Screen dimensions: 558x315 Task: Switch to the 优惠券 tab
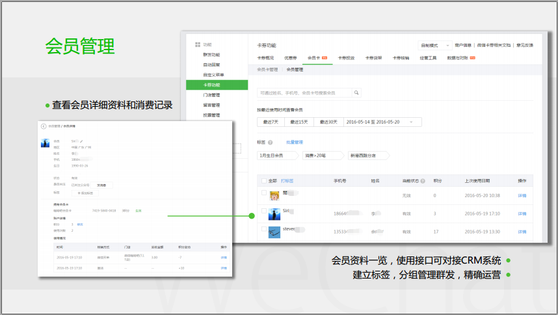click(291, 58)
